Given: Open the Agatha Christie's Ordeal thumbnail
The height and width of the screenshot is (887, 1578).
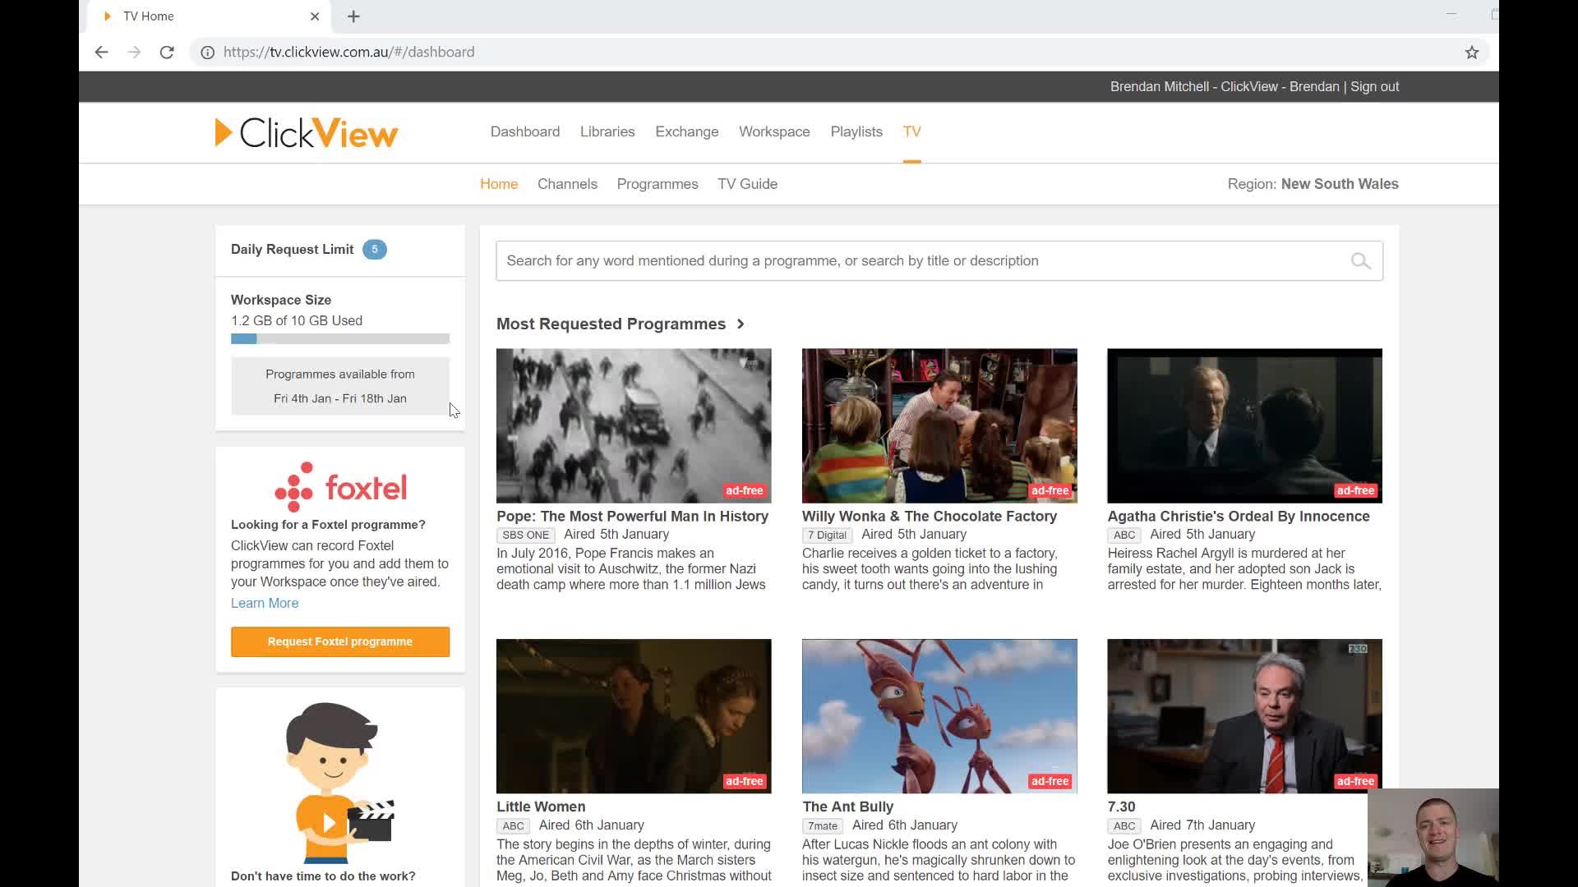Looking at the screenshot, I should pos(1244,425).
